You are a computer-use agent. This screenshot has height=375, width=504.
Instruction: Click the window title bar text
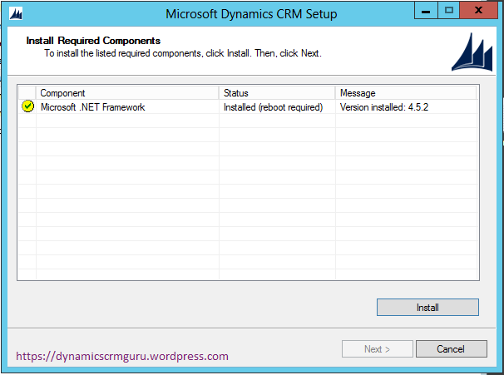[251, 14]
